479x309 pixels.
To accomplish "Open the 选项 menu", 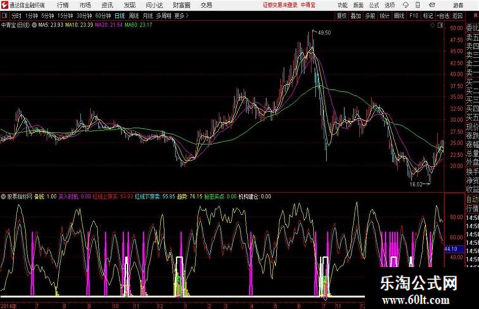I will coord(389,5).
